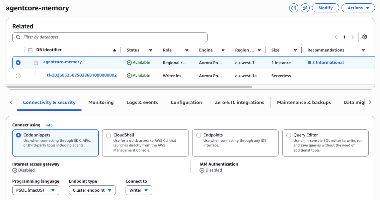
Task: Switch to Logs & events tab
Action: [142, 102]
